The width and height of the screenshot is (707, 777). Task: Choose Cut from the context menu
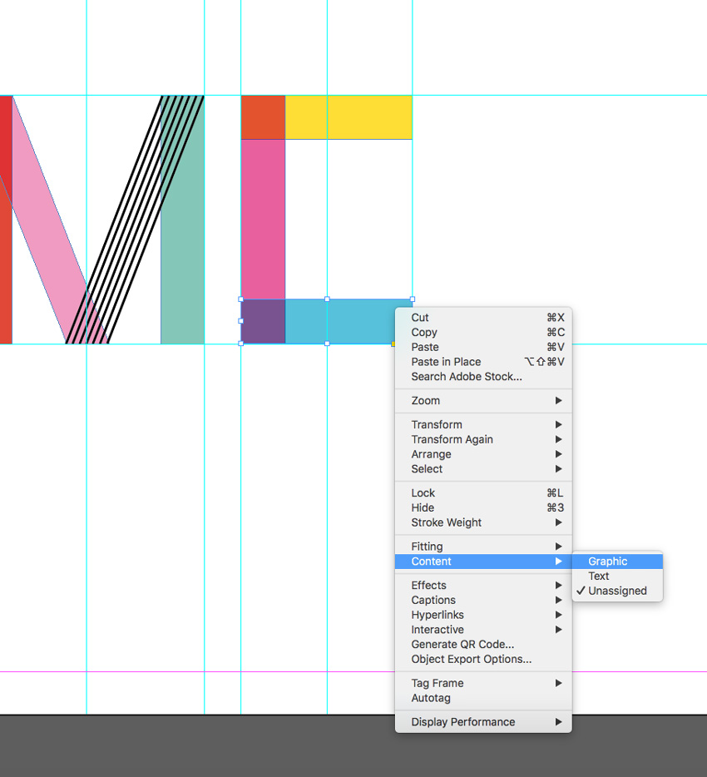[420, 318]
